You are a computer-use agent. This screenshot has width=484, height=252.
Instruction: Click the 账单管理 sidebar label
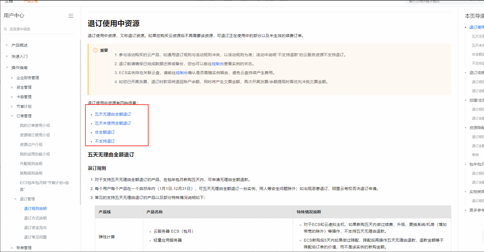coord(24,248)
